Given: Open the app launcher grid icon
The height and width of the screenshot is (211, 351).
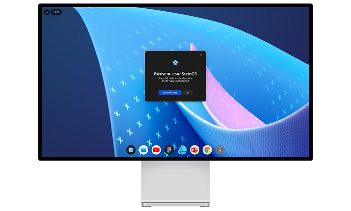Looking at the screenshot, I should tap(220, 150).
